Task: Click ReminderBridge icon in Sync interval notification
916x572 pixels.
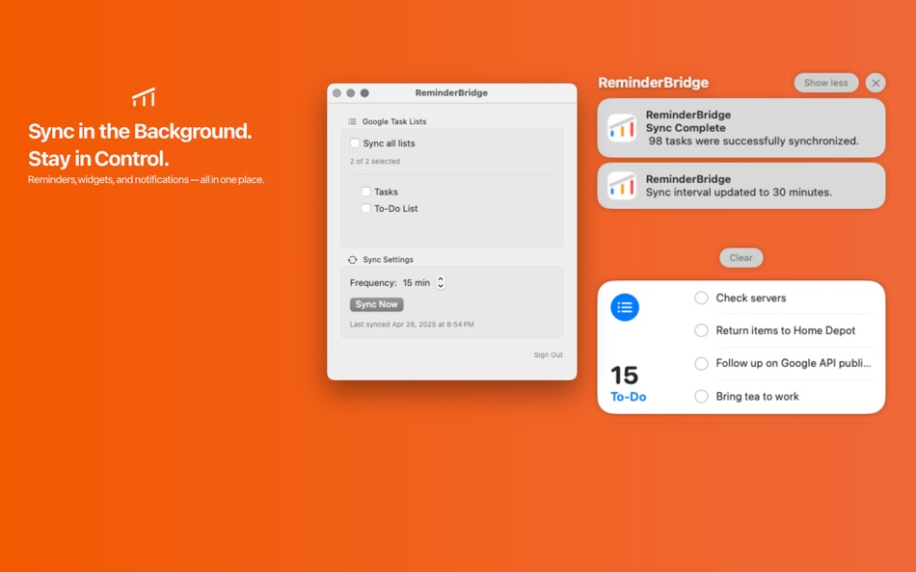Action: pyautogui.click(x=622, y=186)
